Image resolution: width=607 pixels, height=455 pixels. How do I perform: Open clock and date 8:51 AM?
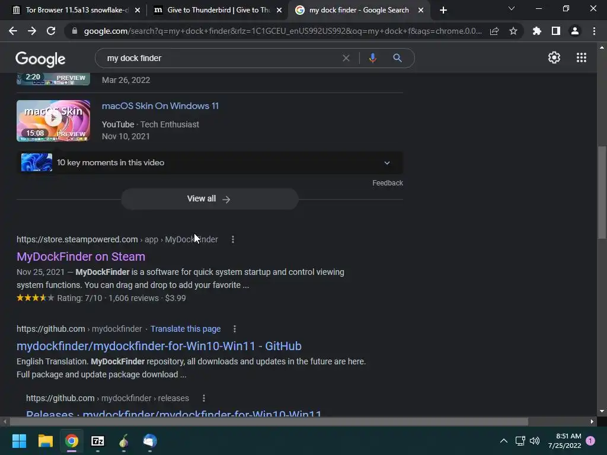(565, 441)
